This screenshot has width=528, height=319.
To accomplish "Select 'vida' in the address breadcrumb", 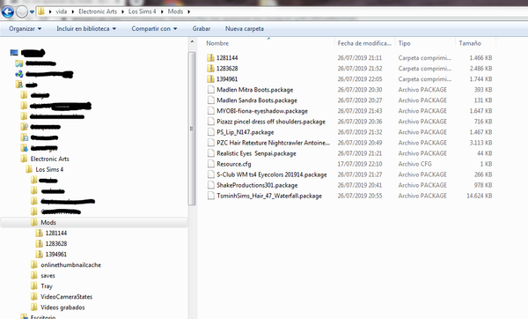I will click(x=61, y=11).
